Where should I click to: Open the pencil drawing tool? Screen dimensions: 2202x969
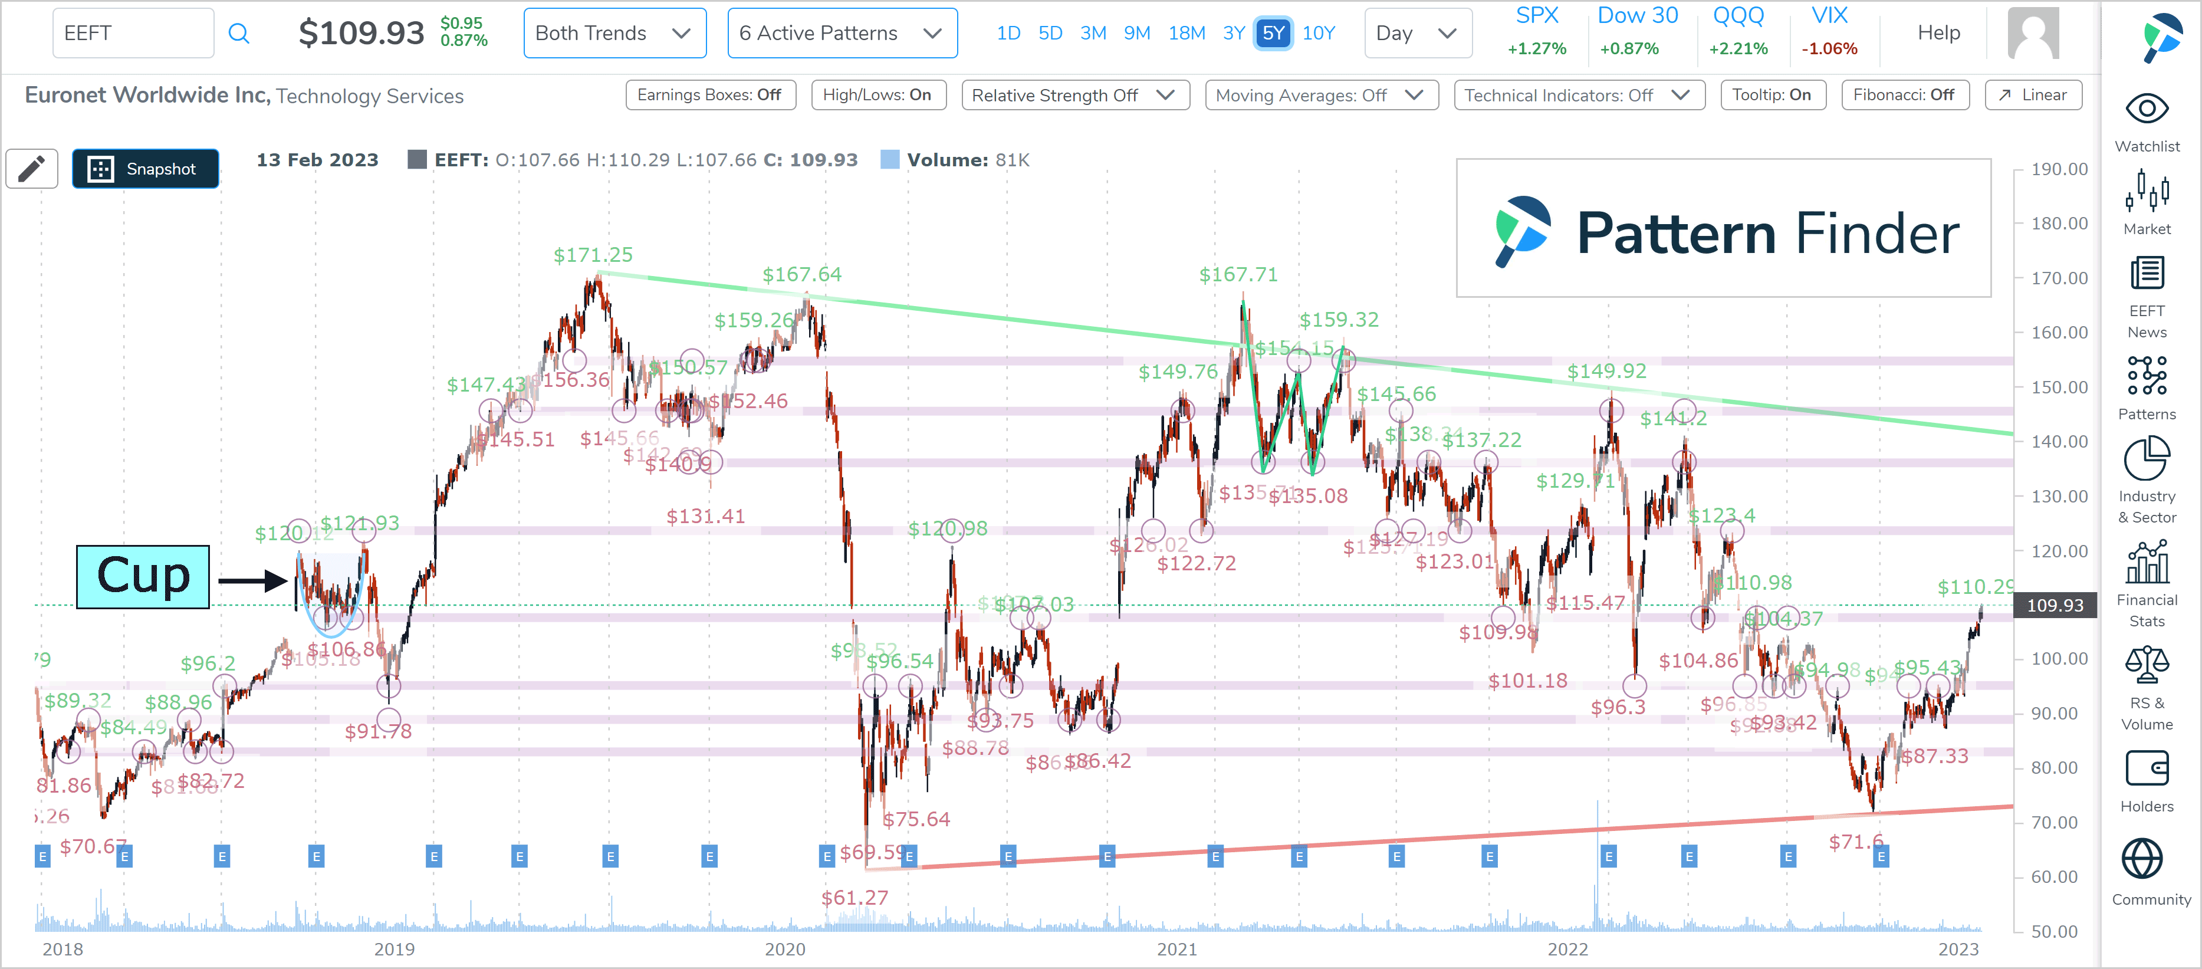coord(32,169)
